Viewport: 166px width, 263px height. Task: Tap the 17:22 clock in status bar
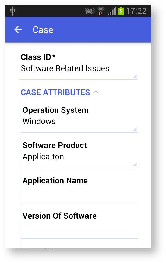[136, 11]
